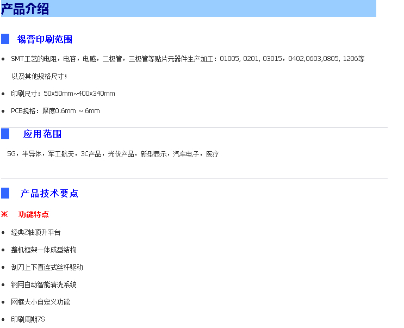
Task: Click the 产品技术要点 heading
Action: click(49, 193)
